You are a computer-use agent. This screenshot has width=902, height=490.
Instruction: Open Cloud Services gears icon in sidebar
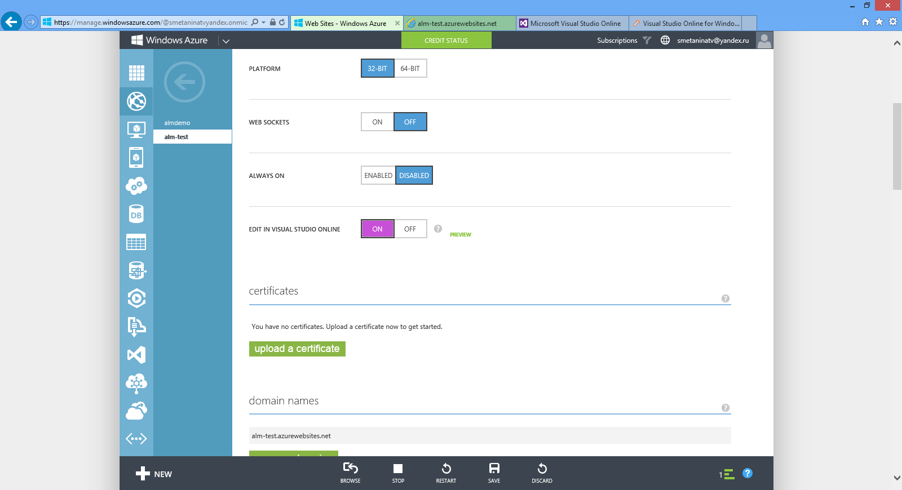point(136,186)
